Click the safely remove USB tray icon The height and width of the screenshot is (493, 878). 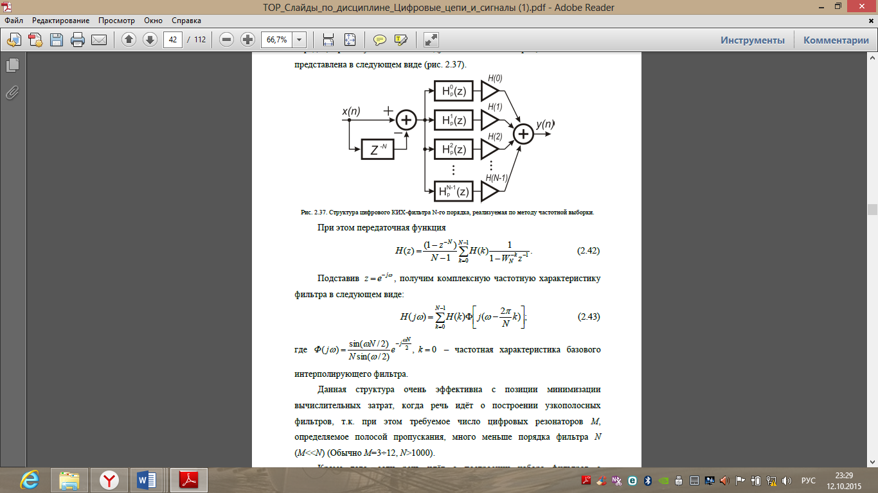click(x=679, y=480)
